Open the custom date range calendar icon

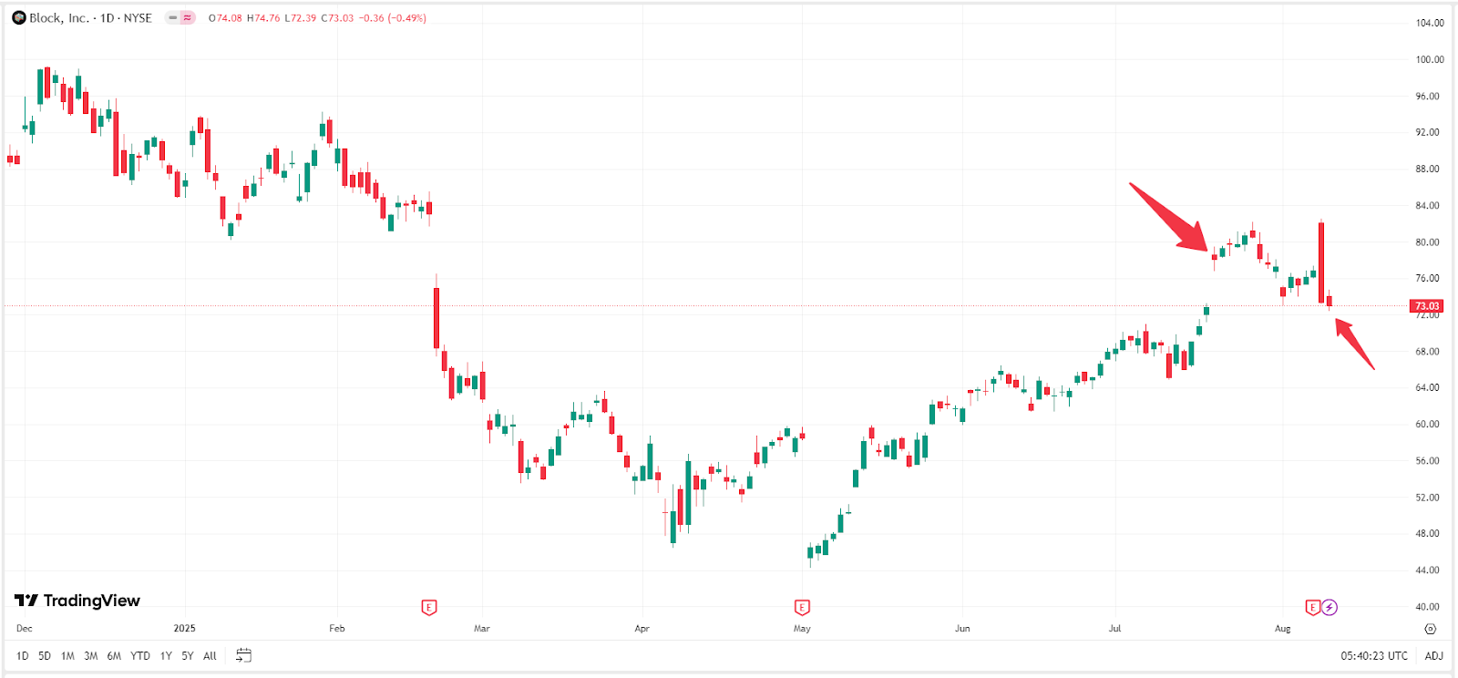pos(242,655)
